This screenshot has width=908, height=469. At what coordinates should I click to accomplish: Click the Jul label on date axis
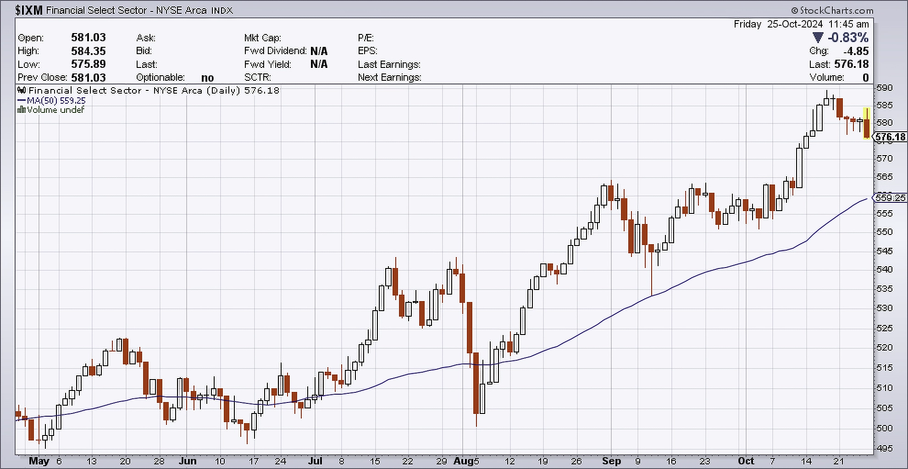coord(315,461)
